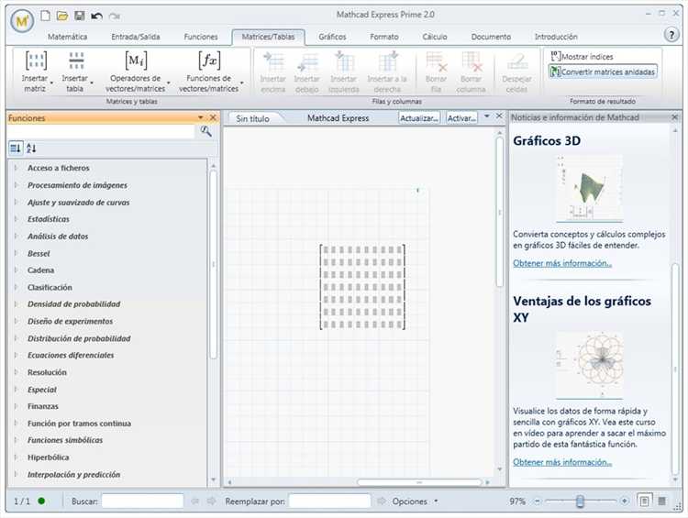Click replace arrow icon next to Reemplazar field
688x518 pixels.
coord(382,501)
